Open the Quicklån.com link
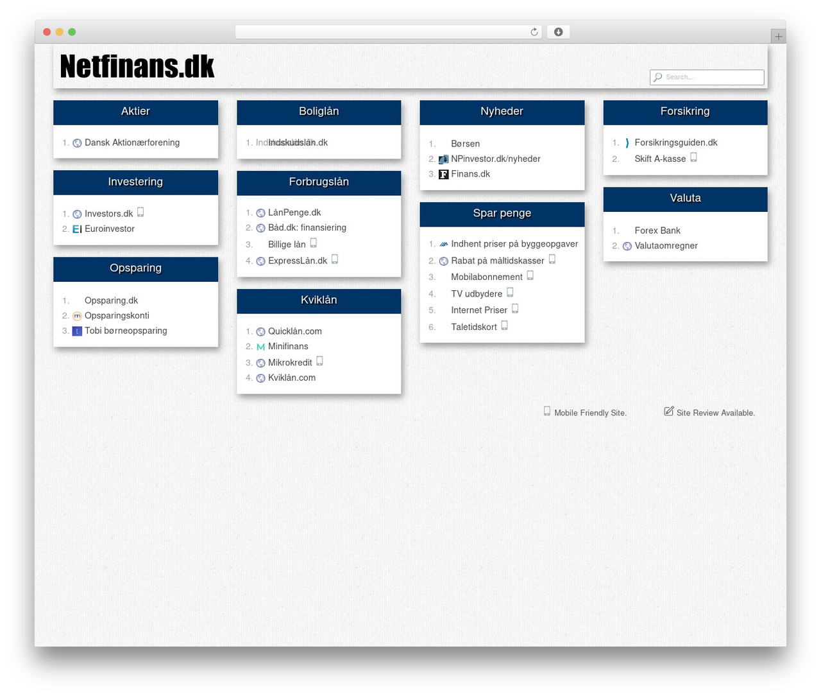 pos(295,332)
